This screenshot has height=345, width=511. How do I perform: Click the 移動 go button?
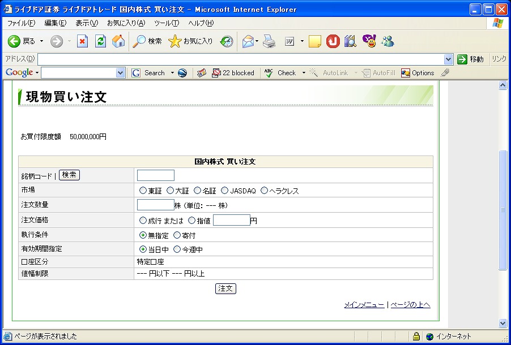pyautogui.click(x=470, y=59)
